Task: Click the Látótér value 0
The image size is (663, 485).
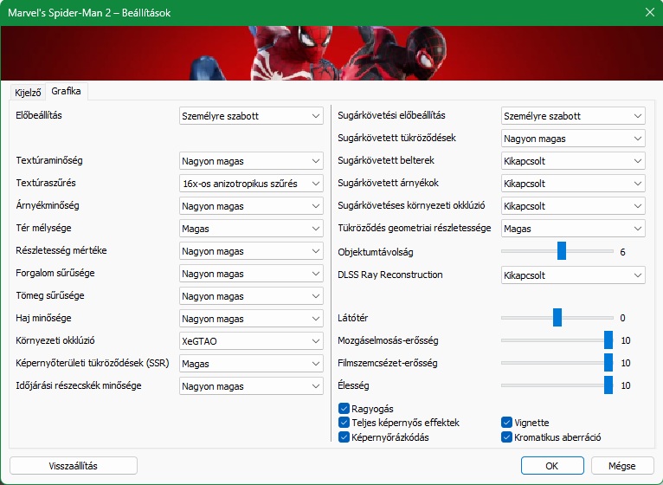Action: (623, 318)
